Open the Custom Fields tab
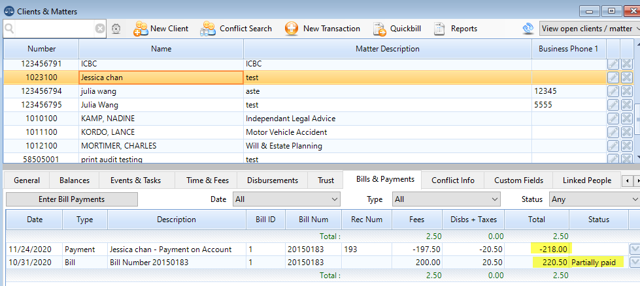 [518, 180]
